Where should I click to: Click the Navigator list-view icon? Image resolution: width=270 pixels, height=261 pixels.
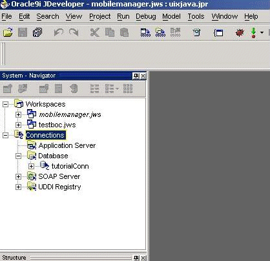pyautogui.click(x=94, y=89)
